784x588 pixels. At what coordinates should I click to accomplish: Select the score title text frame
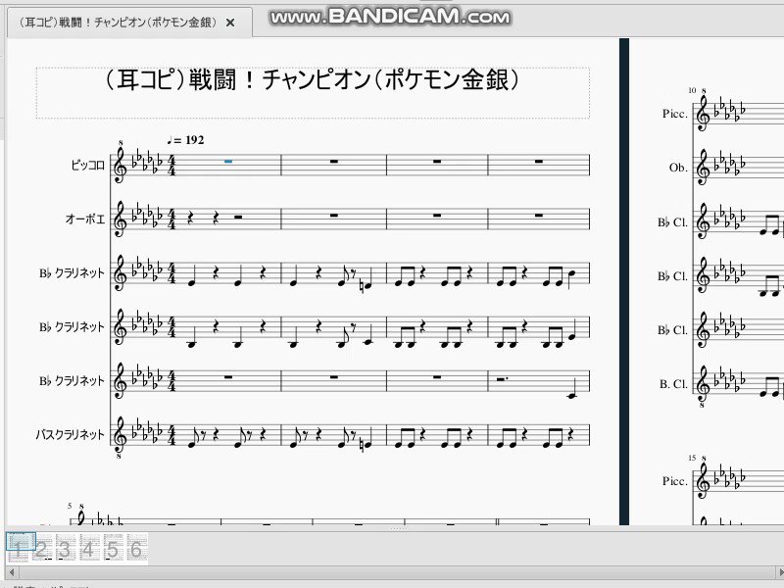313,93
